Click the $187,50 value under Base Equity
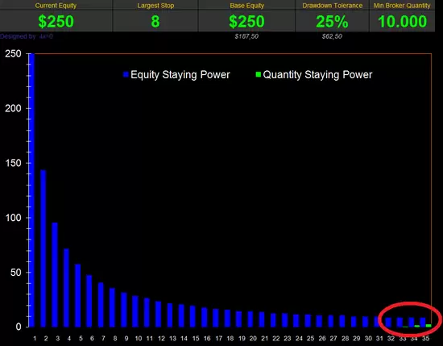 (246, 36)
